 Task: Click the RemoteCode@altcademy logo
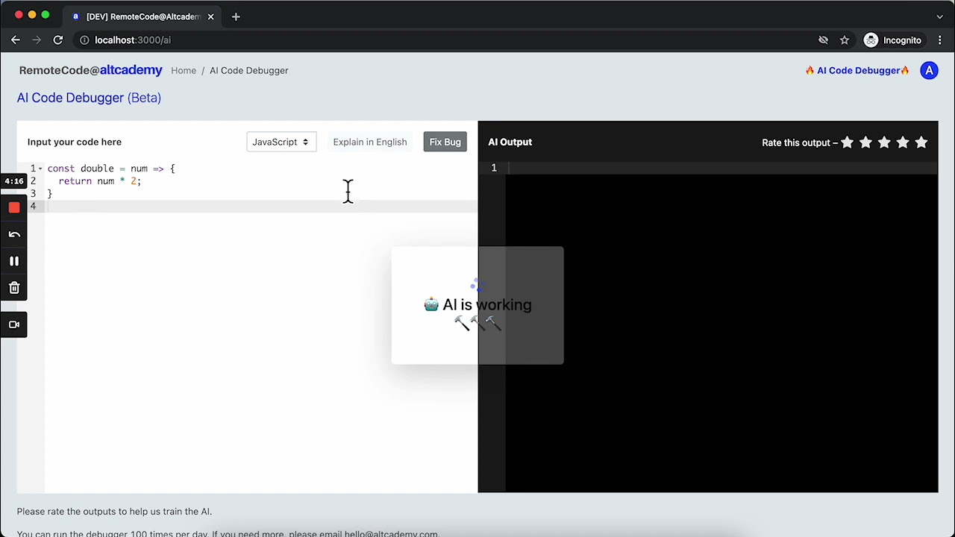pos(90,70)
